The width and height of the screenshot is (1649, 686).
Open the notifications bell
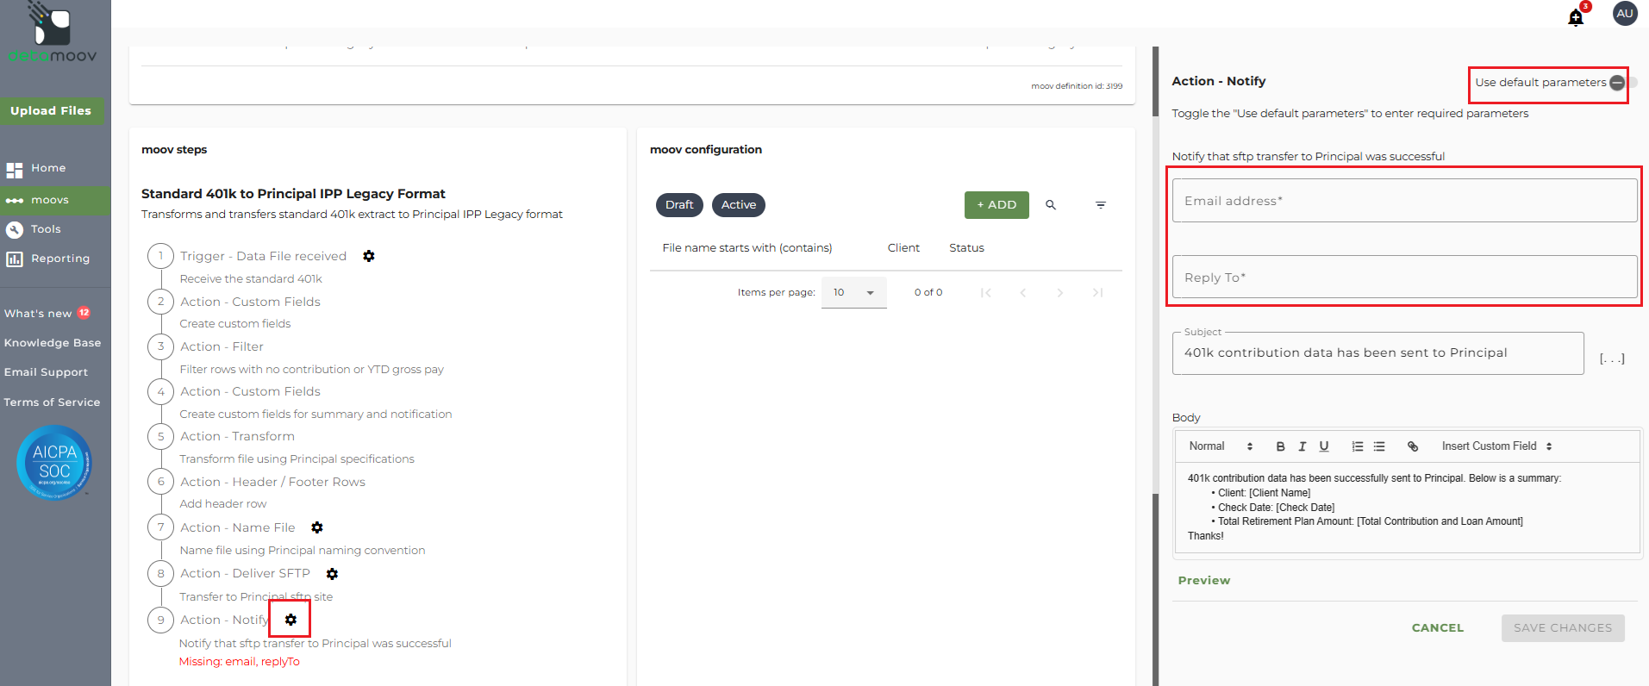[x=1576, y=17]
